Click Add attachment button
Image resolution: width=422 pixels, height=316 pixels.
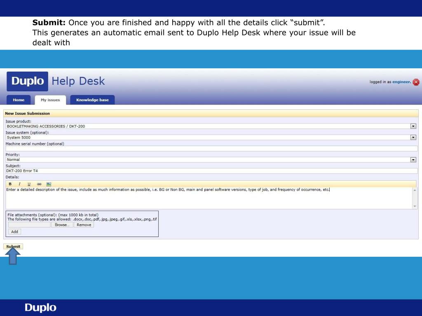14,232
